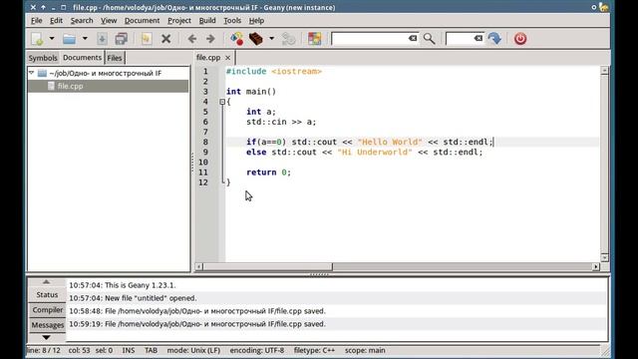Navigate forward one location arrow

pos(210,39)
